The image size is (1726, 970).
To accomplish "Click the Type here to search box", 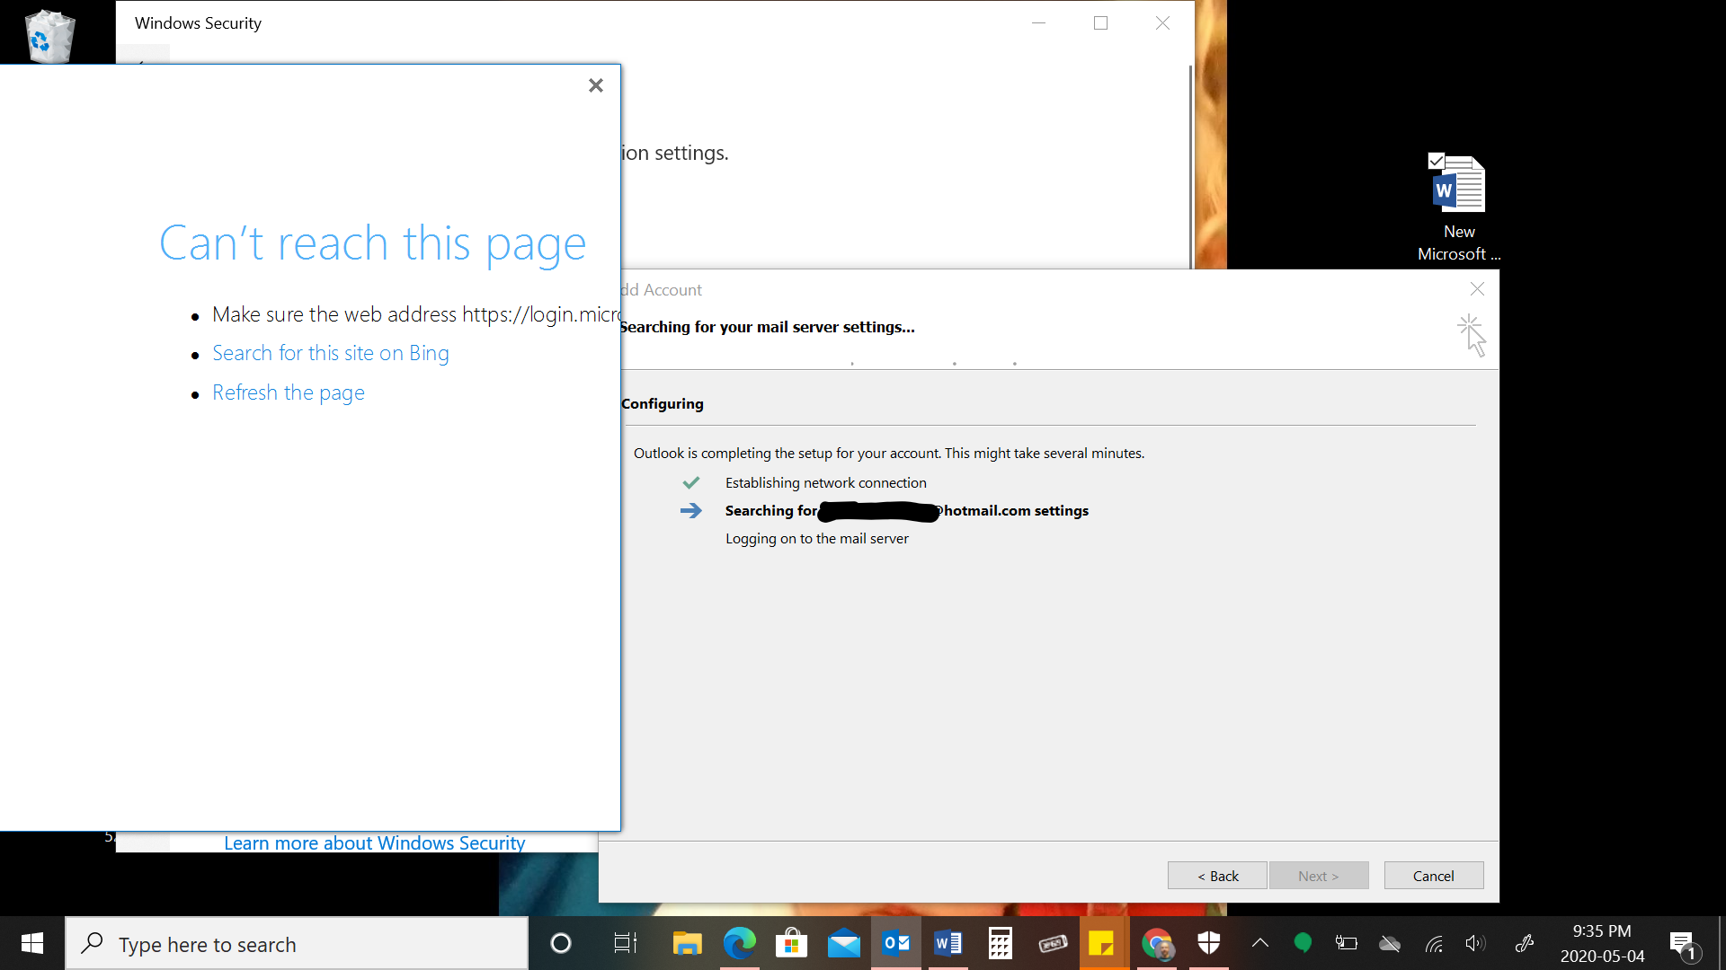I will (x=297, y=944).
